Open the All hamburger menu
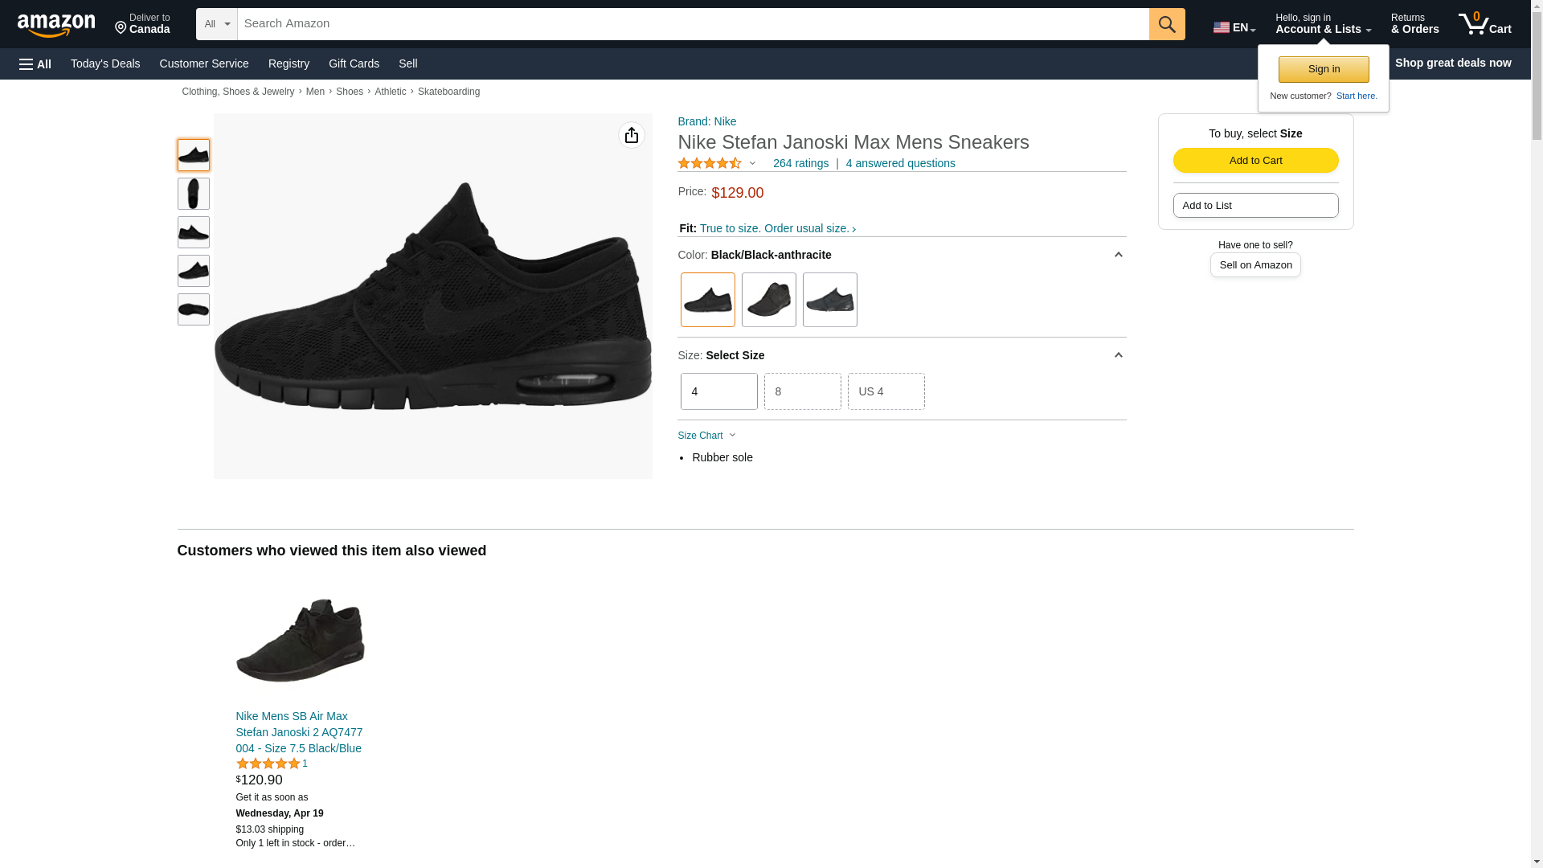The width and height of the screenshot is (1543, 868). pyautogui.click(x=35, y=63)
